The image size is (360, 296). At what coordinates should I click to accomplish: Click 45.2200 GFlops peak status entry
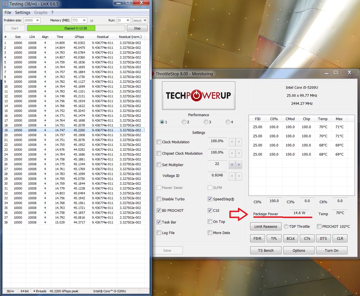click(x=64, y=291)
